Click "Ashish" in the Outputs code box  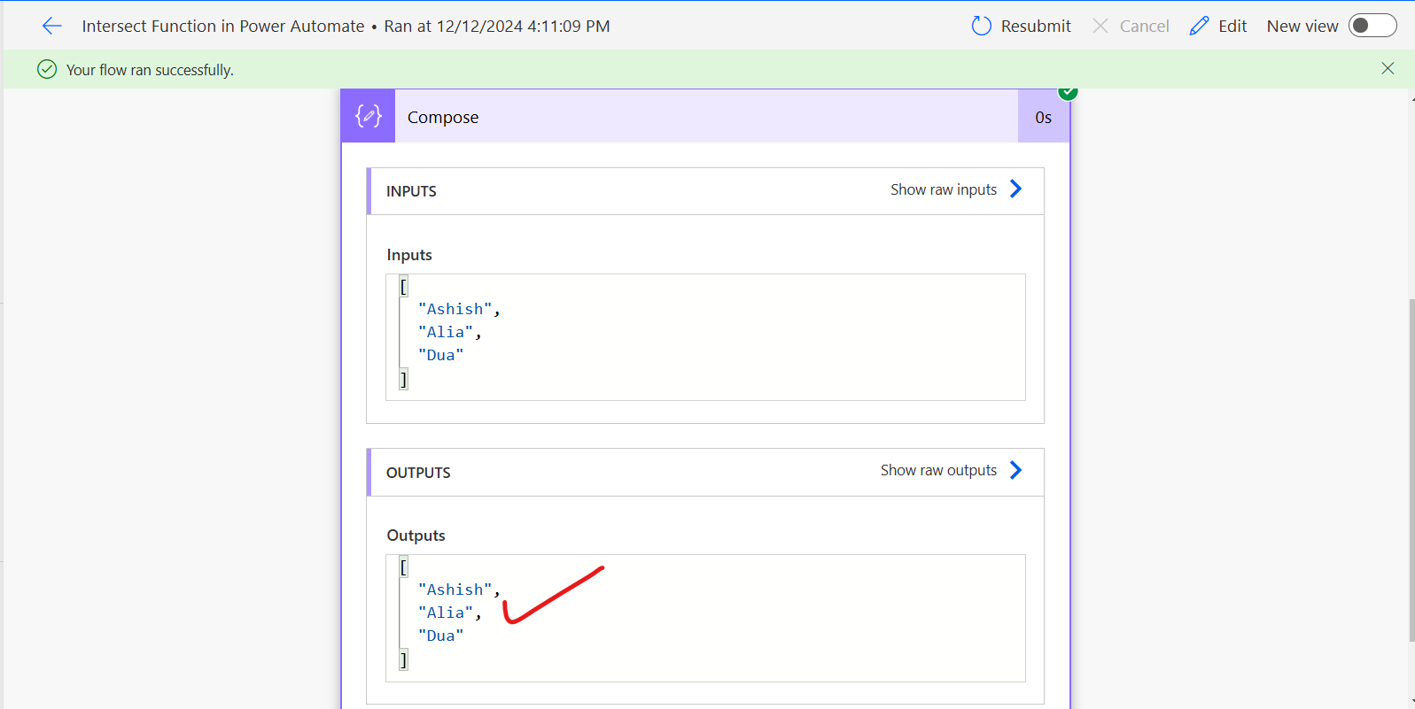[x=455, y=590]
